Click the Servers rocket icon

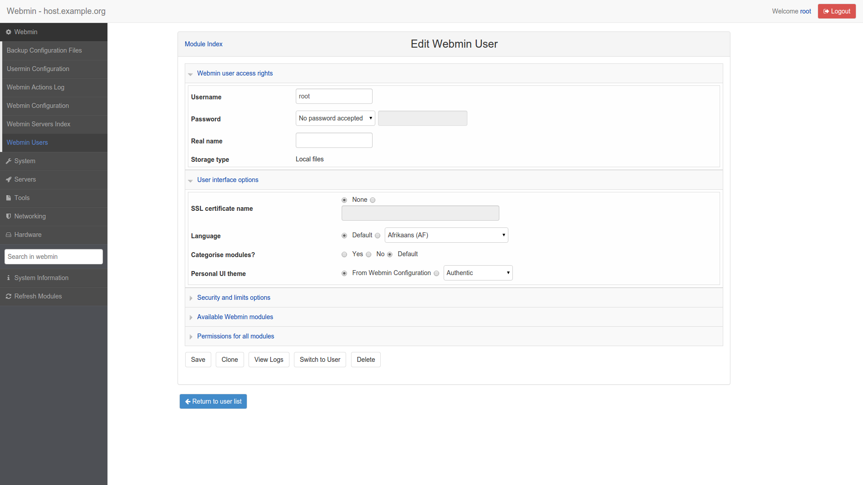tap(9, 179)
